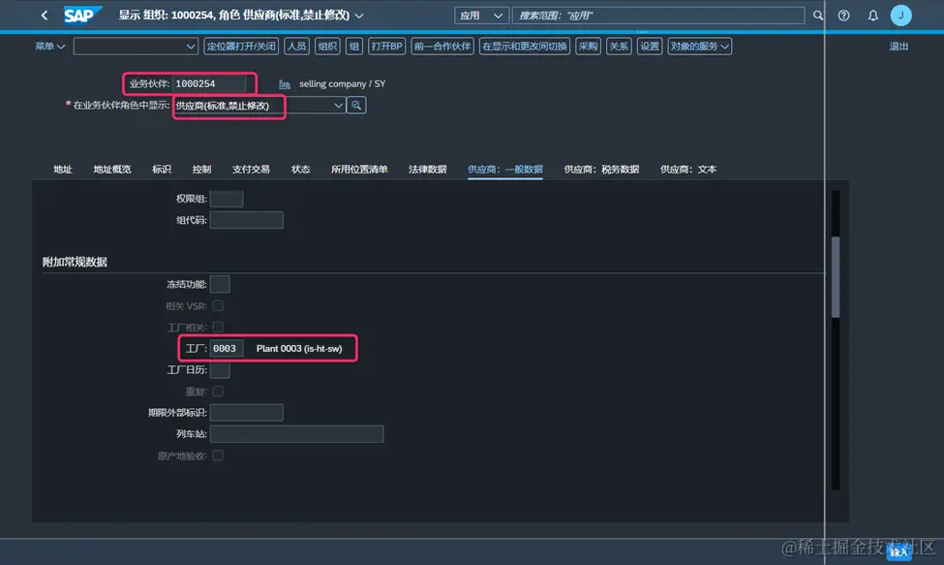Click the 业务伙伴 number field

[x=209, y=83]
